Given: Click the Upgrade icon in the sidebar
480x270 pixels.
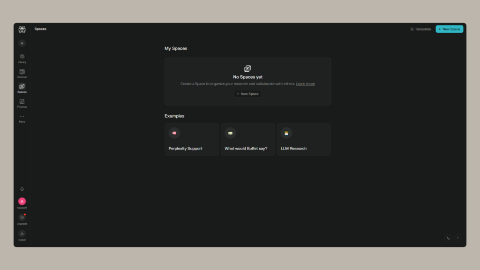Looking at the screenshot, I should point(22,217).
